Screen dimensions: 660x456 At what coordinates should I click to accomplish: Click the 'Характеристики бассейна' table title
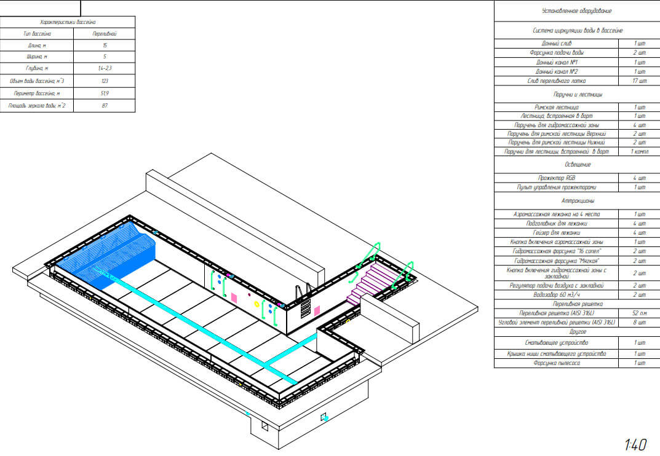point(68,22)
